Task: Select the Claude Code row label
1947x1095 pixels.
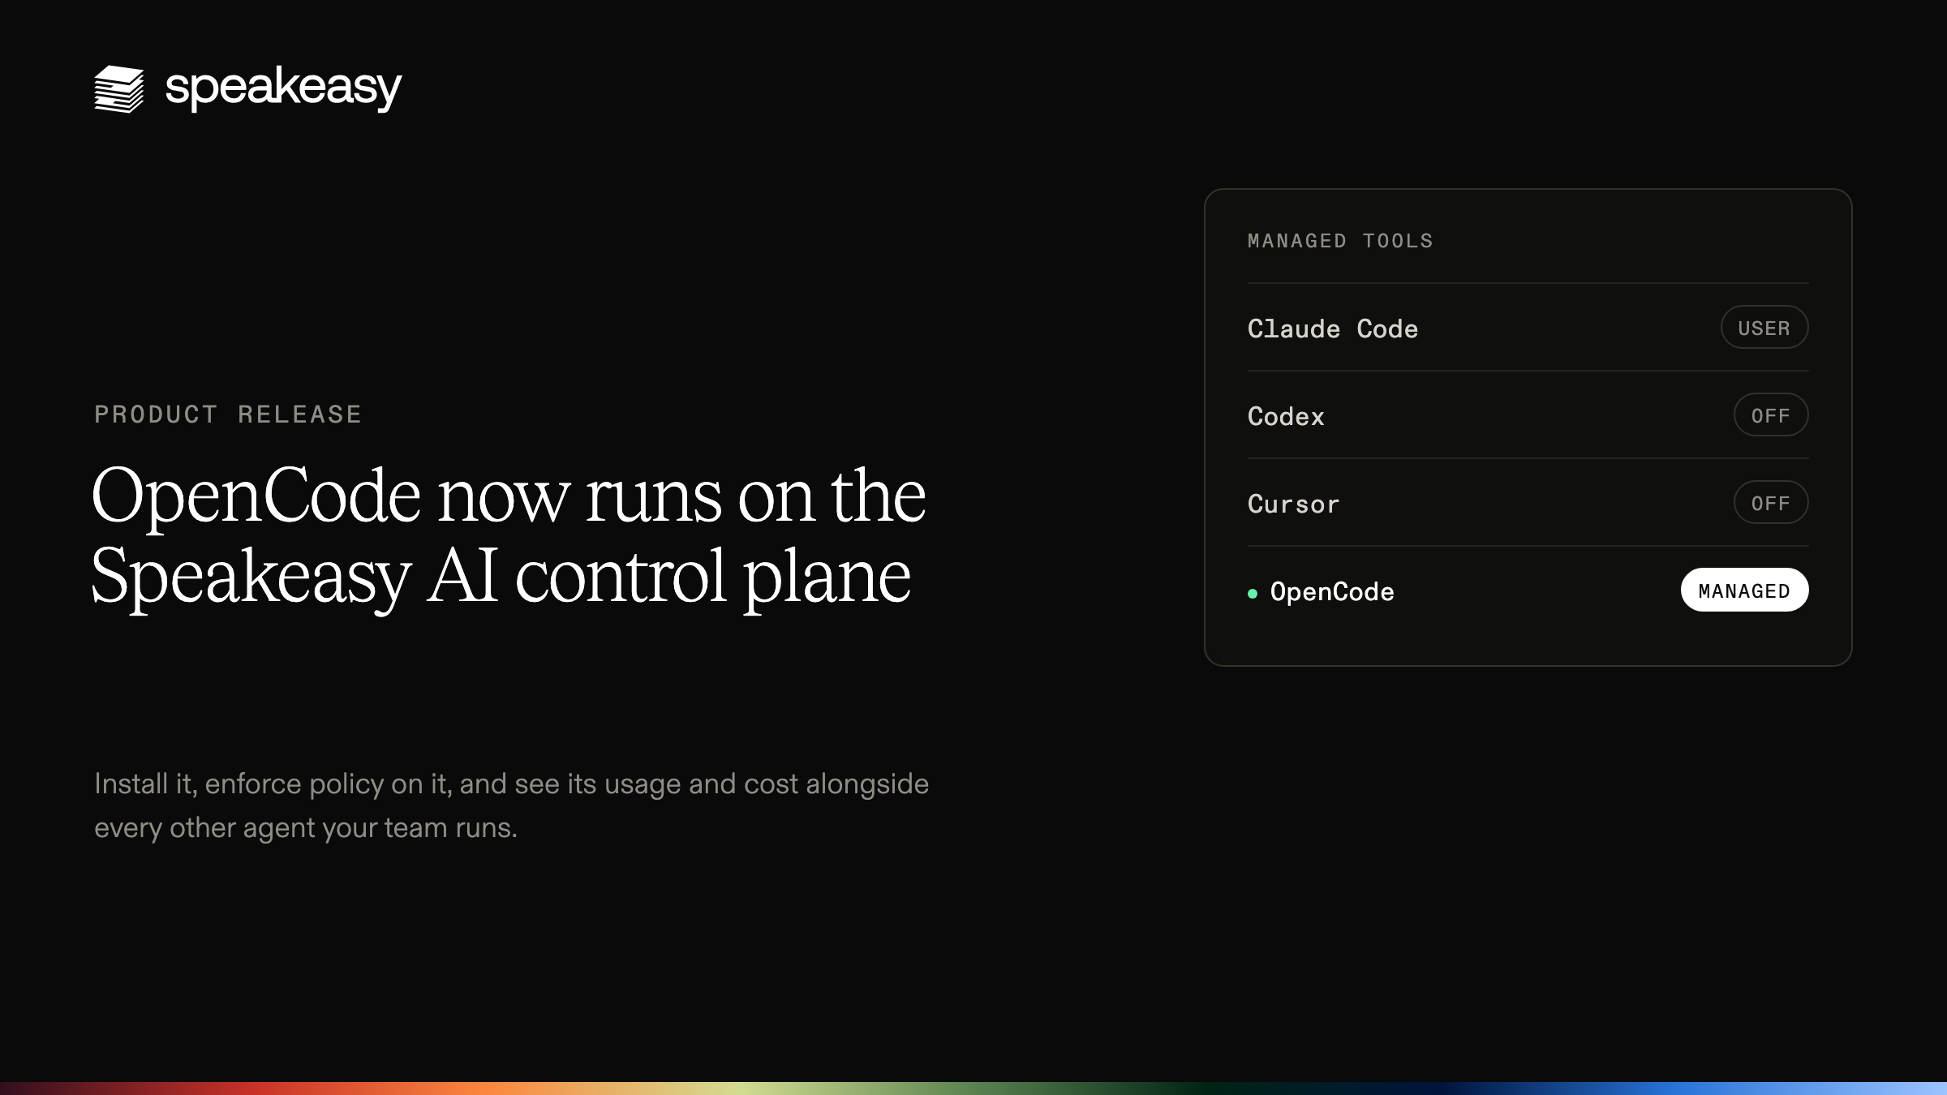Action: (1333, 328)
